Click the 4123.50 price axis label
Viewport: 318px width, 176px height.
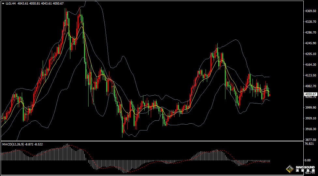(310, 75)
